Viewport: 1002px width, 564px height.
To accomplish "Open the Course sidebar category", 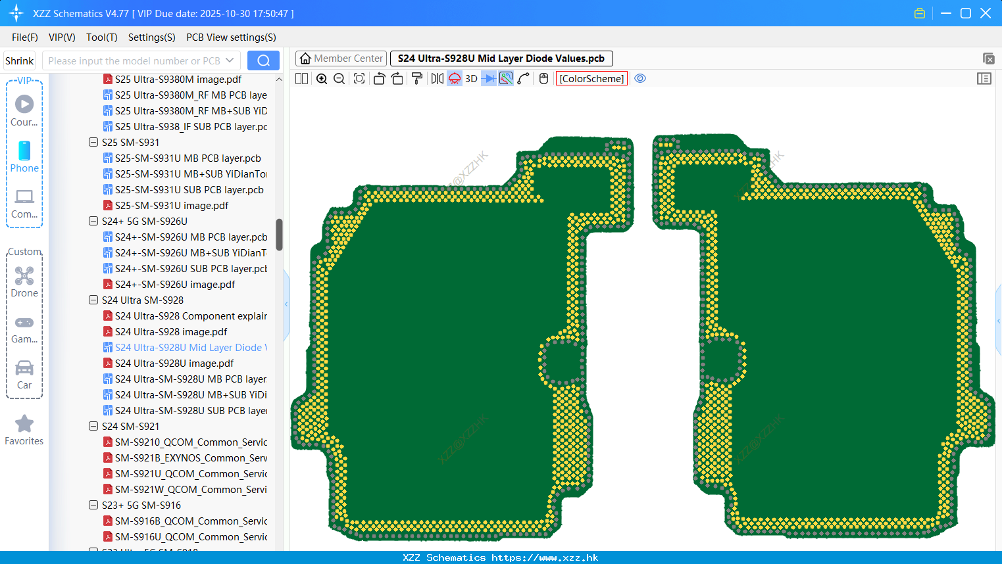I will (x=24, y=111).
